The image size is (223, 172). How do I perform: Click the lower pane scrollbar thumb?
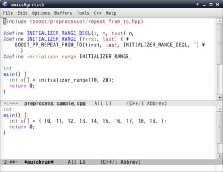(x=219, y=128)
